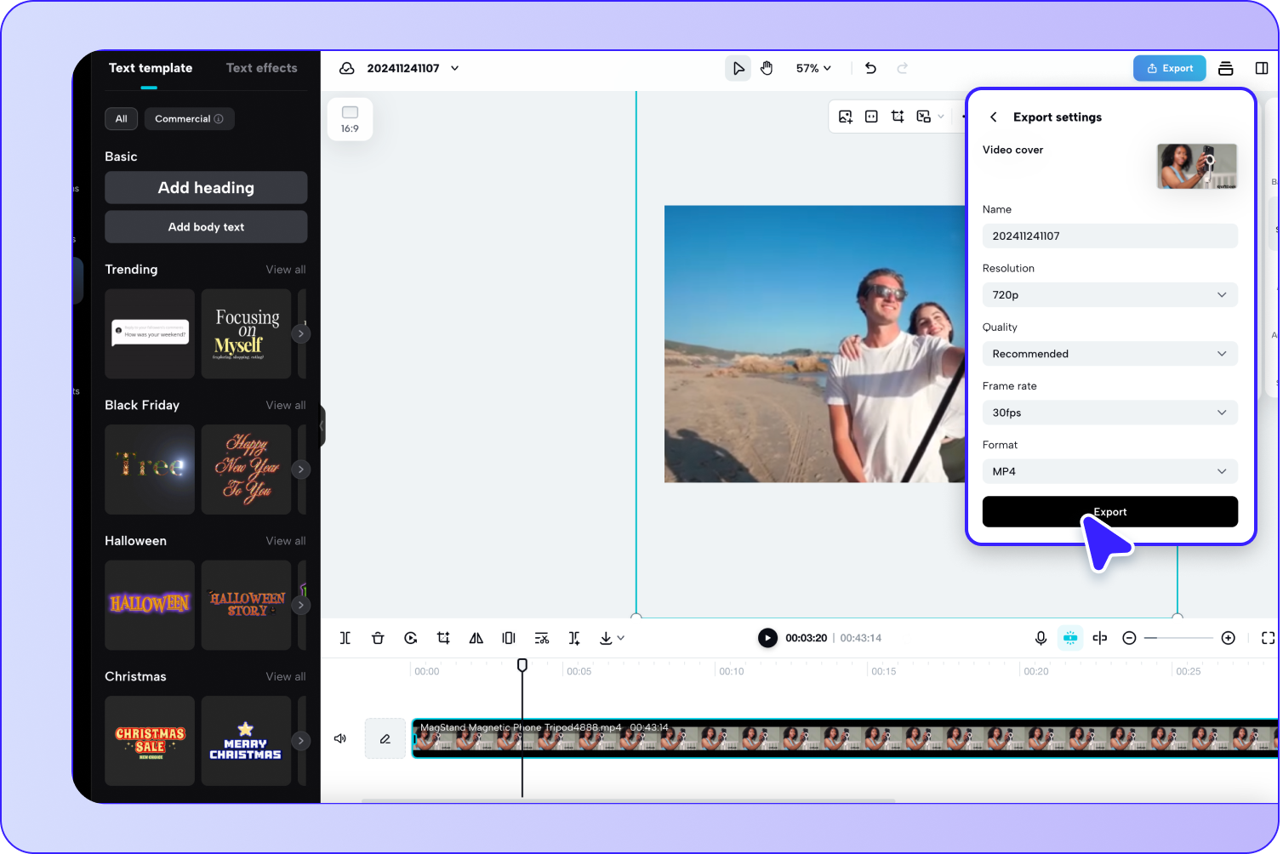The width and height of the screenshot is (1283, 854).
Task: Zoom in the timeline with plus icon
Action: (1229, 638)
